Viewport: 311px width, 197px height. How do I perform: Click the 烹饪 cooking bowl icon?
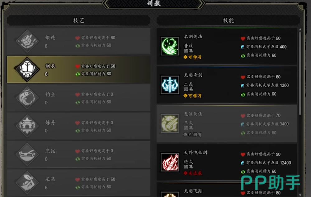tap(27, 154)
